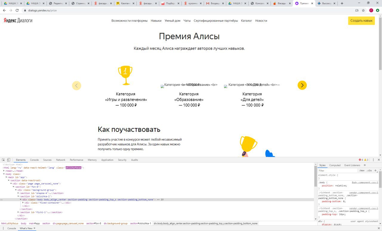Toggle the .cls classes button
Viewport: 382px width, 231px height.
(369, 171)
